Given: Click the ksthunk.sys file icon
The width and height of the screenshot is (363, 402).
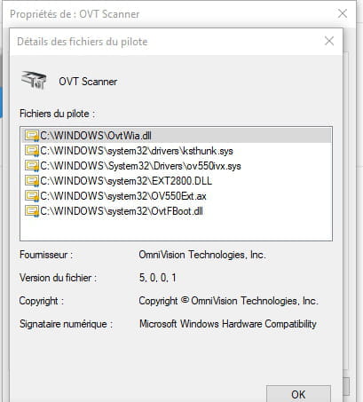Looking at the screenshot, I should coord(32,151).
